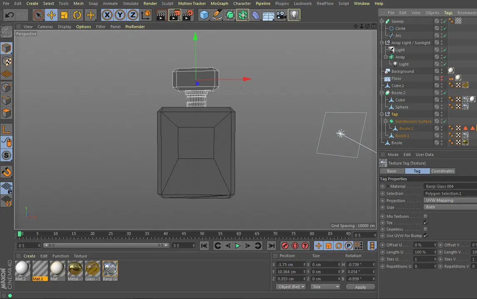
Task: Enable the Seamless checkbox
Action: (x=425, y=229)
